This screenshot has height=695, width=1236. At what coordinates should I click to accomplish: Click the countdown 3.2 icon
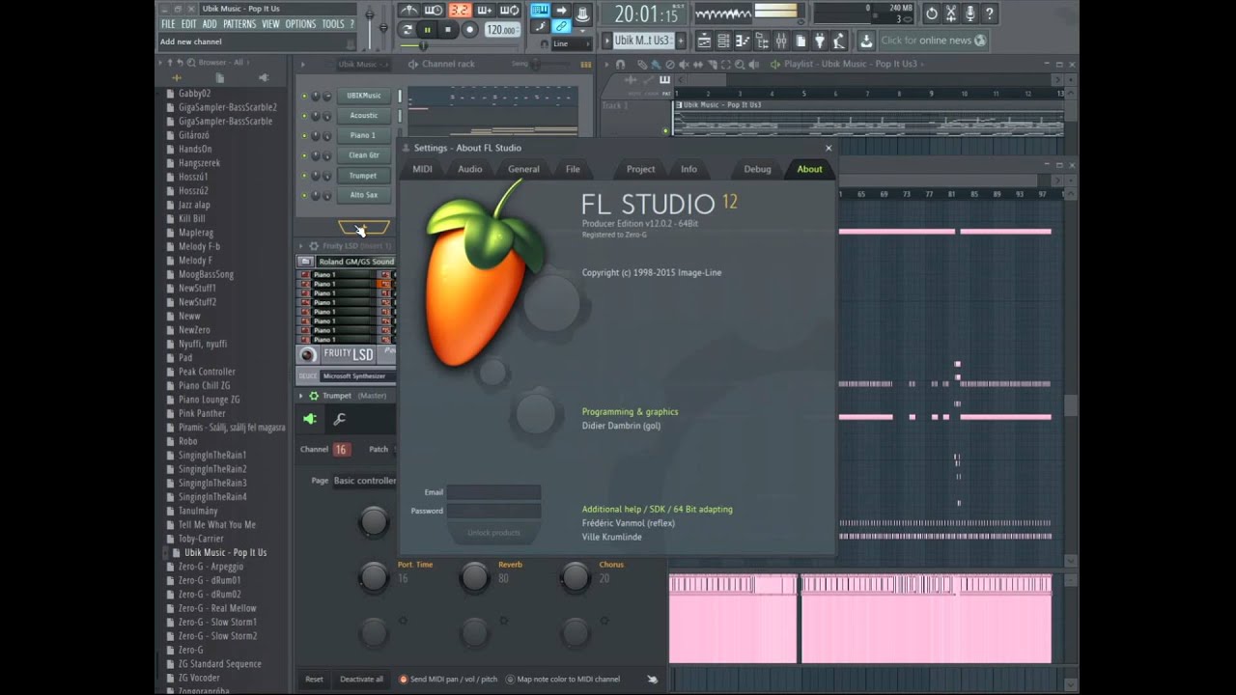460,11
